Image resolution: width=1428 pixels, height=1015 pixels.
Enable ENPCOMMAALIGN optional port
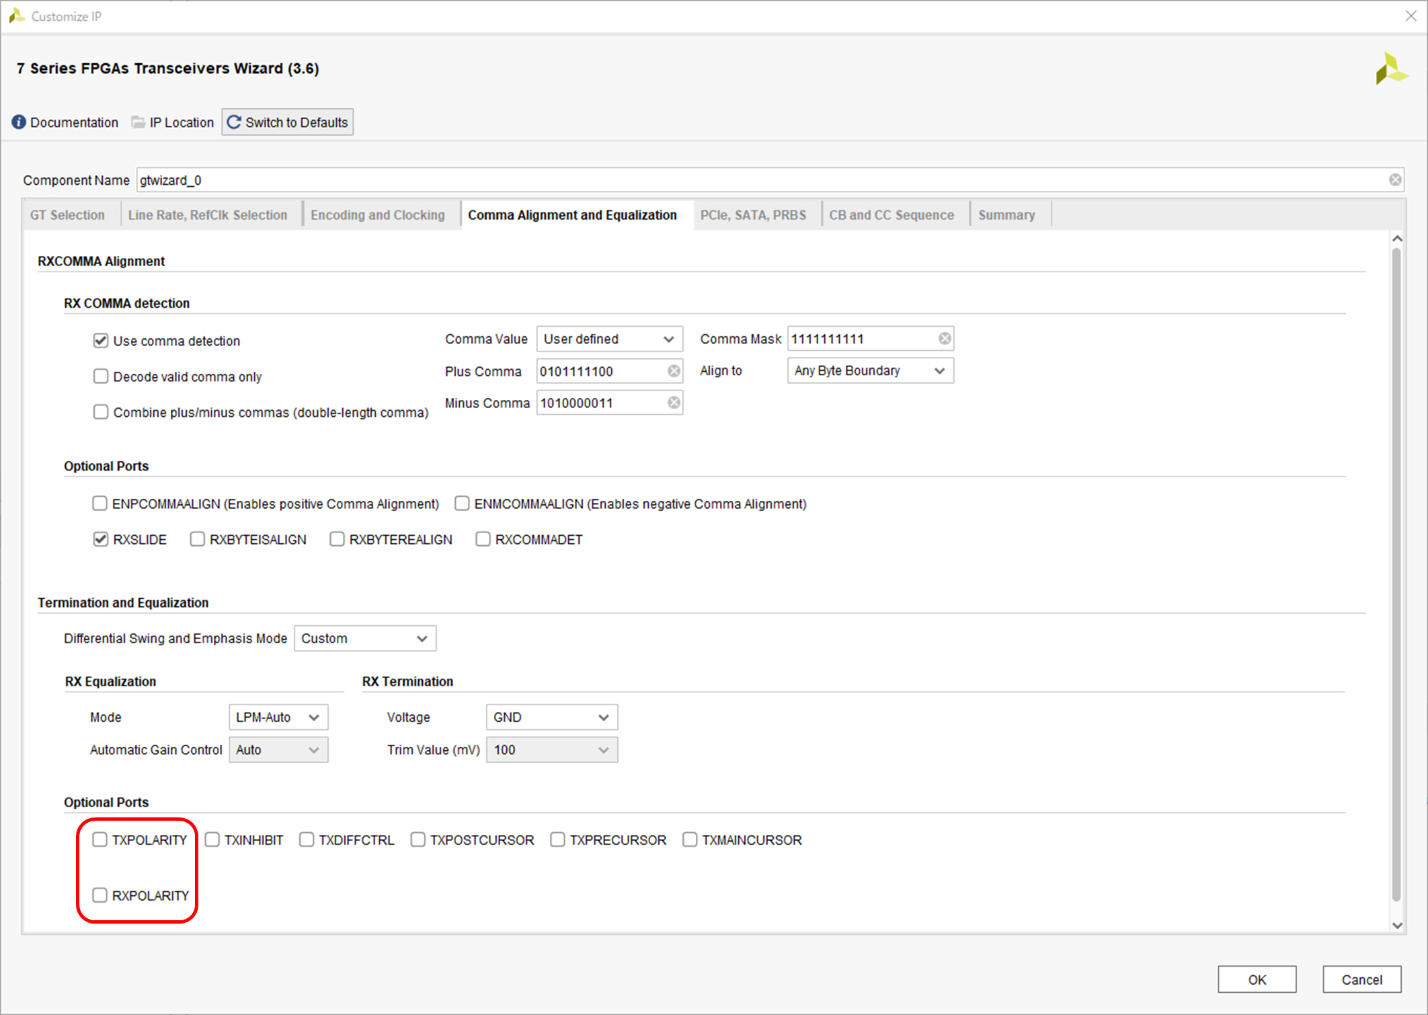(100, 503)
